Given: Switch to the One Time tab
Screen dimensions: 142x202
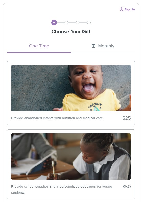Looking at the screenshot, I should (x=39, y=46).
